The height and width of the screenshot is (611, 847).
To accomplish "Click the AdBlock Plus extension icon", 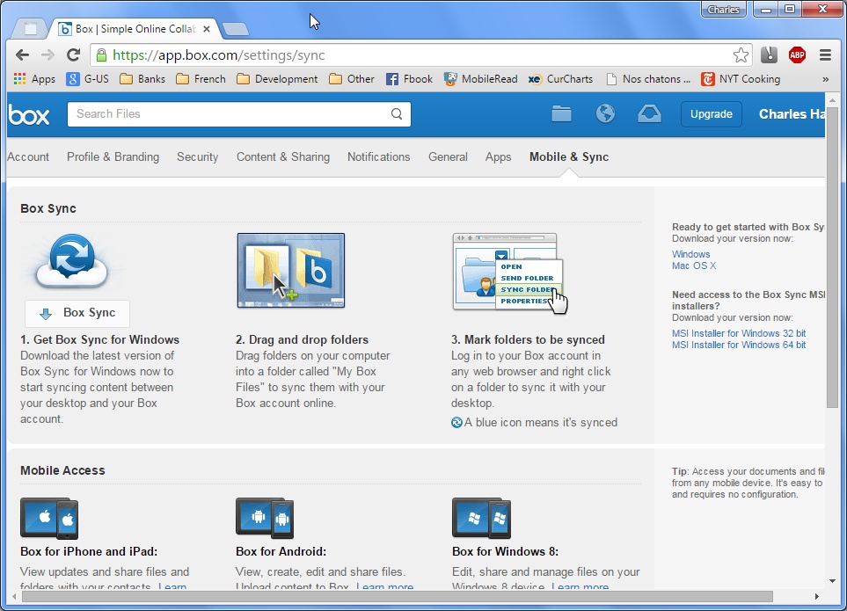I will [797, 55].
